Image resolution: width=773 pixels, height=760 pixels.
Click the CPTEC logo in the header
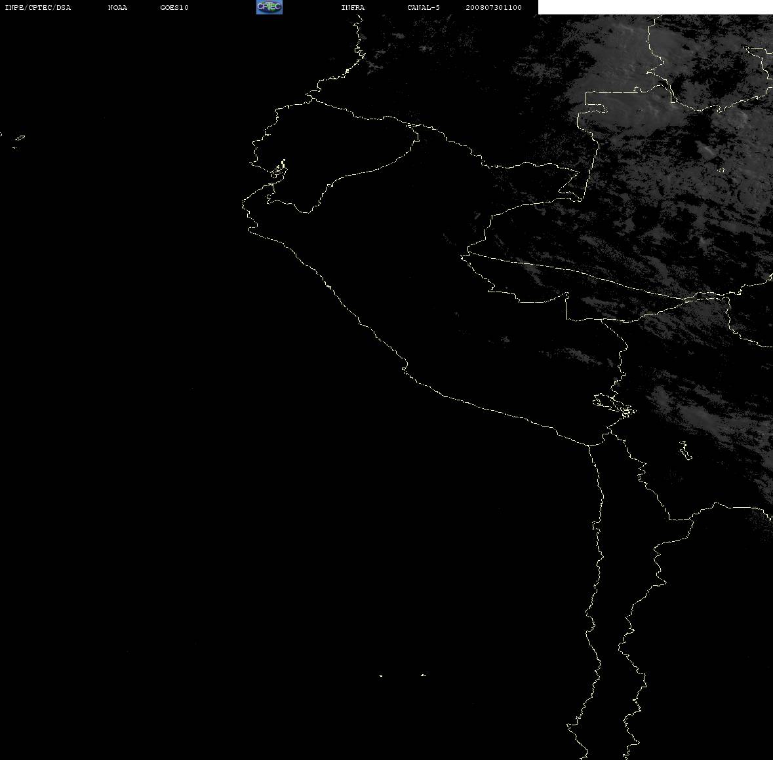[269, 7]
